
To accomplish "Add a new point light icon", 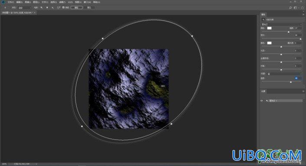I will 47,8.
